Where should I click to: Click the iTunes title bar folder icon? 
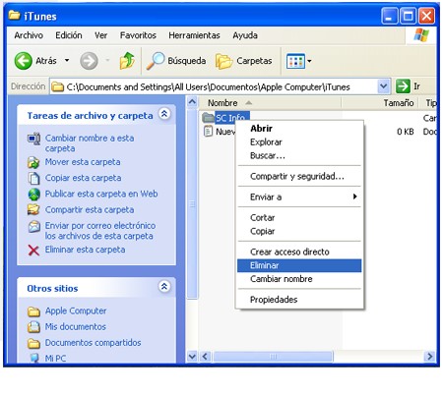pyautogui.click(x=14, y=15)
